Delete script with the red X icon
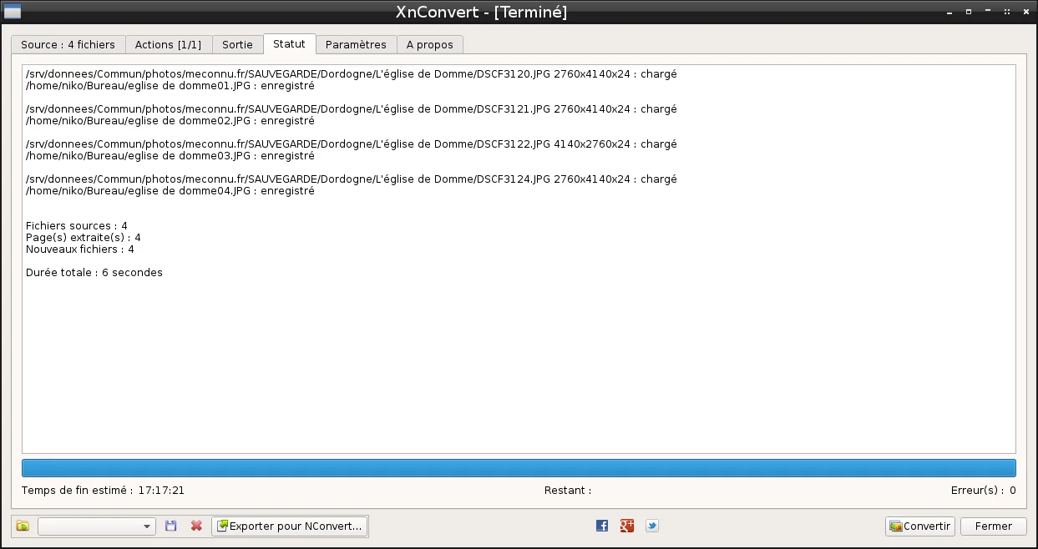 [x=196, y=526]
